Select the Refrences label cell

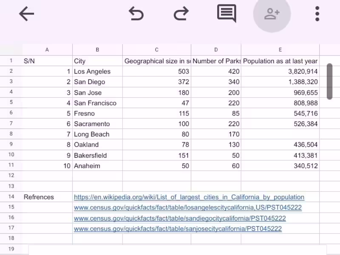(x=47, y=197)
